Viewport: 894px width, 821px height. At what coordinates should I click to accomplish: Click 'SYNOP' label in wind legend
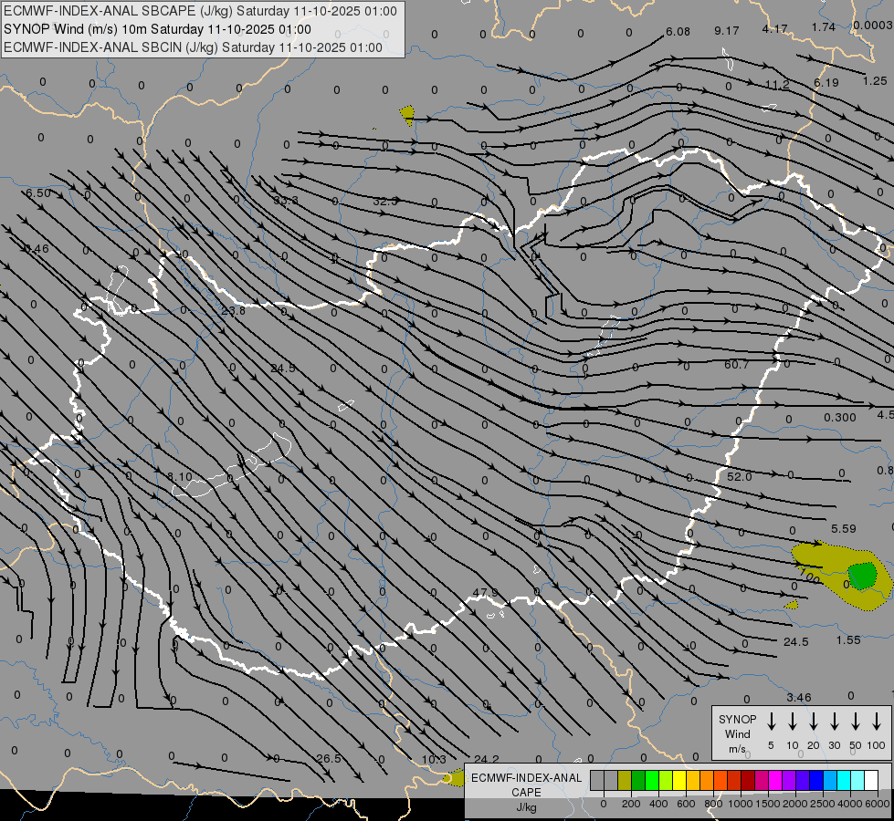coord(737,719)
